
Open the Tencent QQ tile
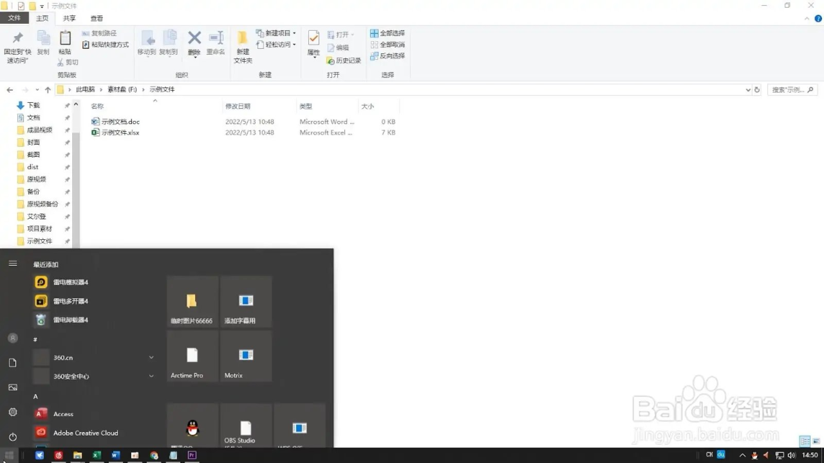tap(192, 428)
